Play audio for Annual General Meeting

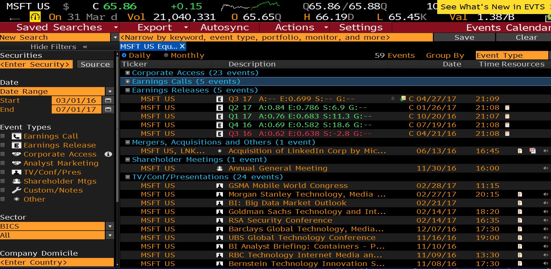coord(545,168)
